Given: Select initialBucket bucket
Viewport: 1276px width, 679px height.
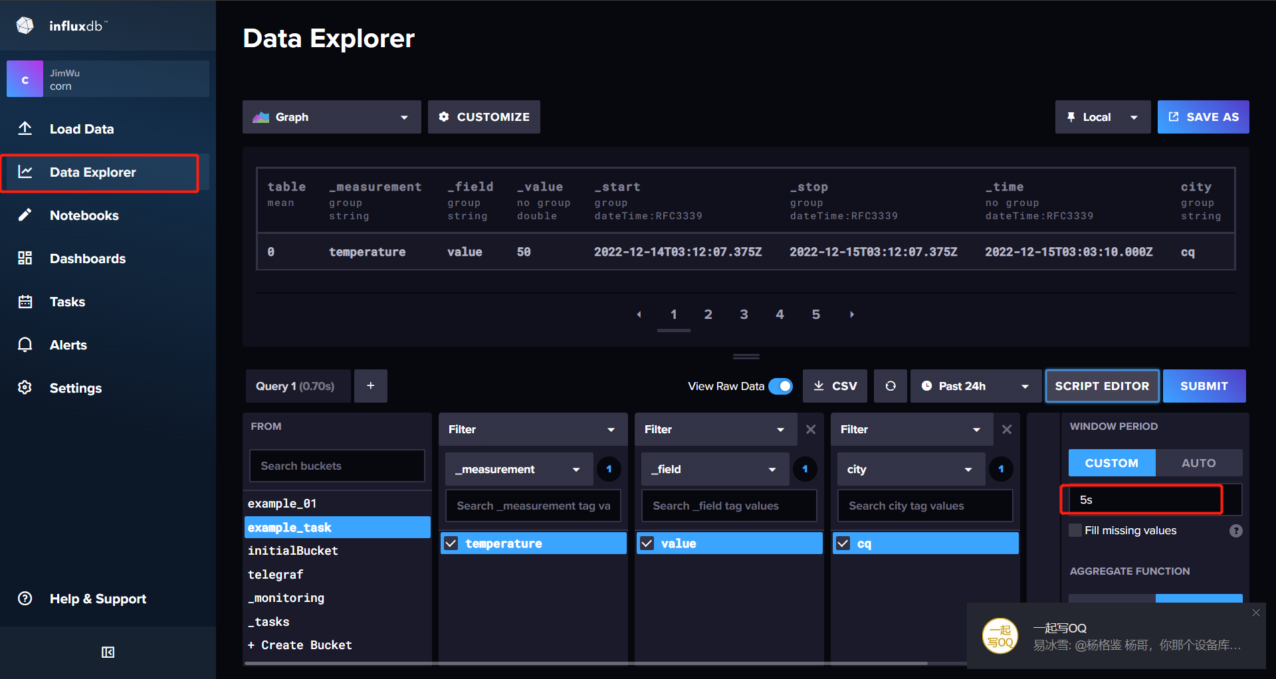Looking at the screenshot, I should [x=338, y=551].
